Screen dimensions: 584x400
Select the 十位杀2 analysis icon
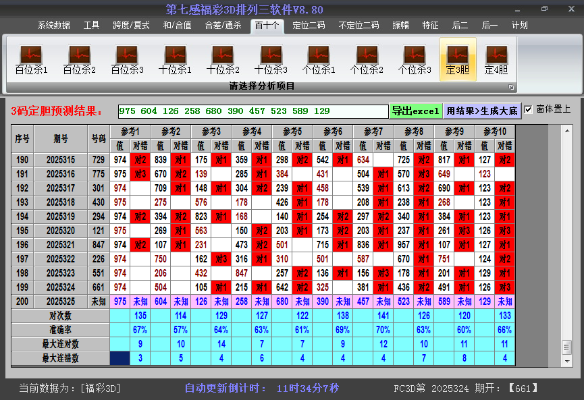223,59
